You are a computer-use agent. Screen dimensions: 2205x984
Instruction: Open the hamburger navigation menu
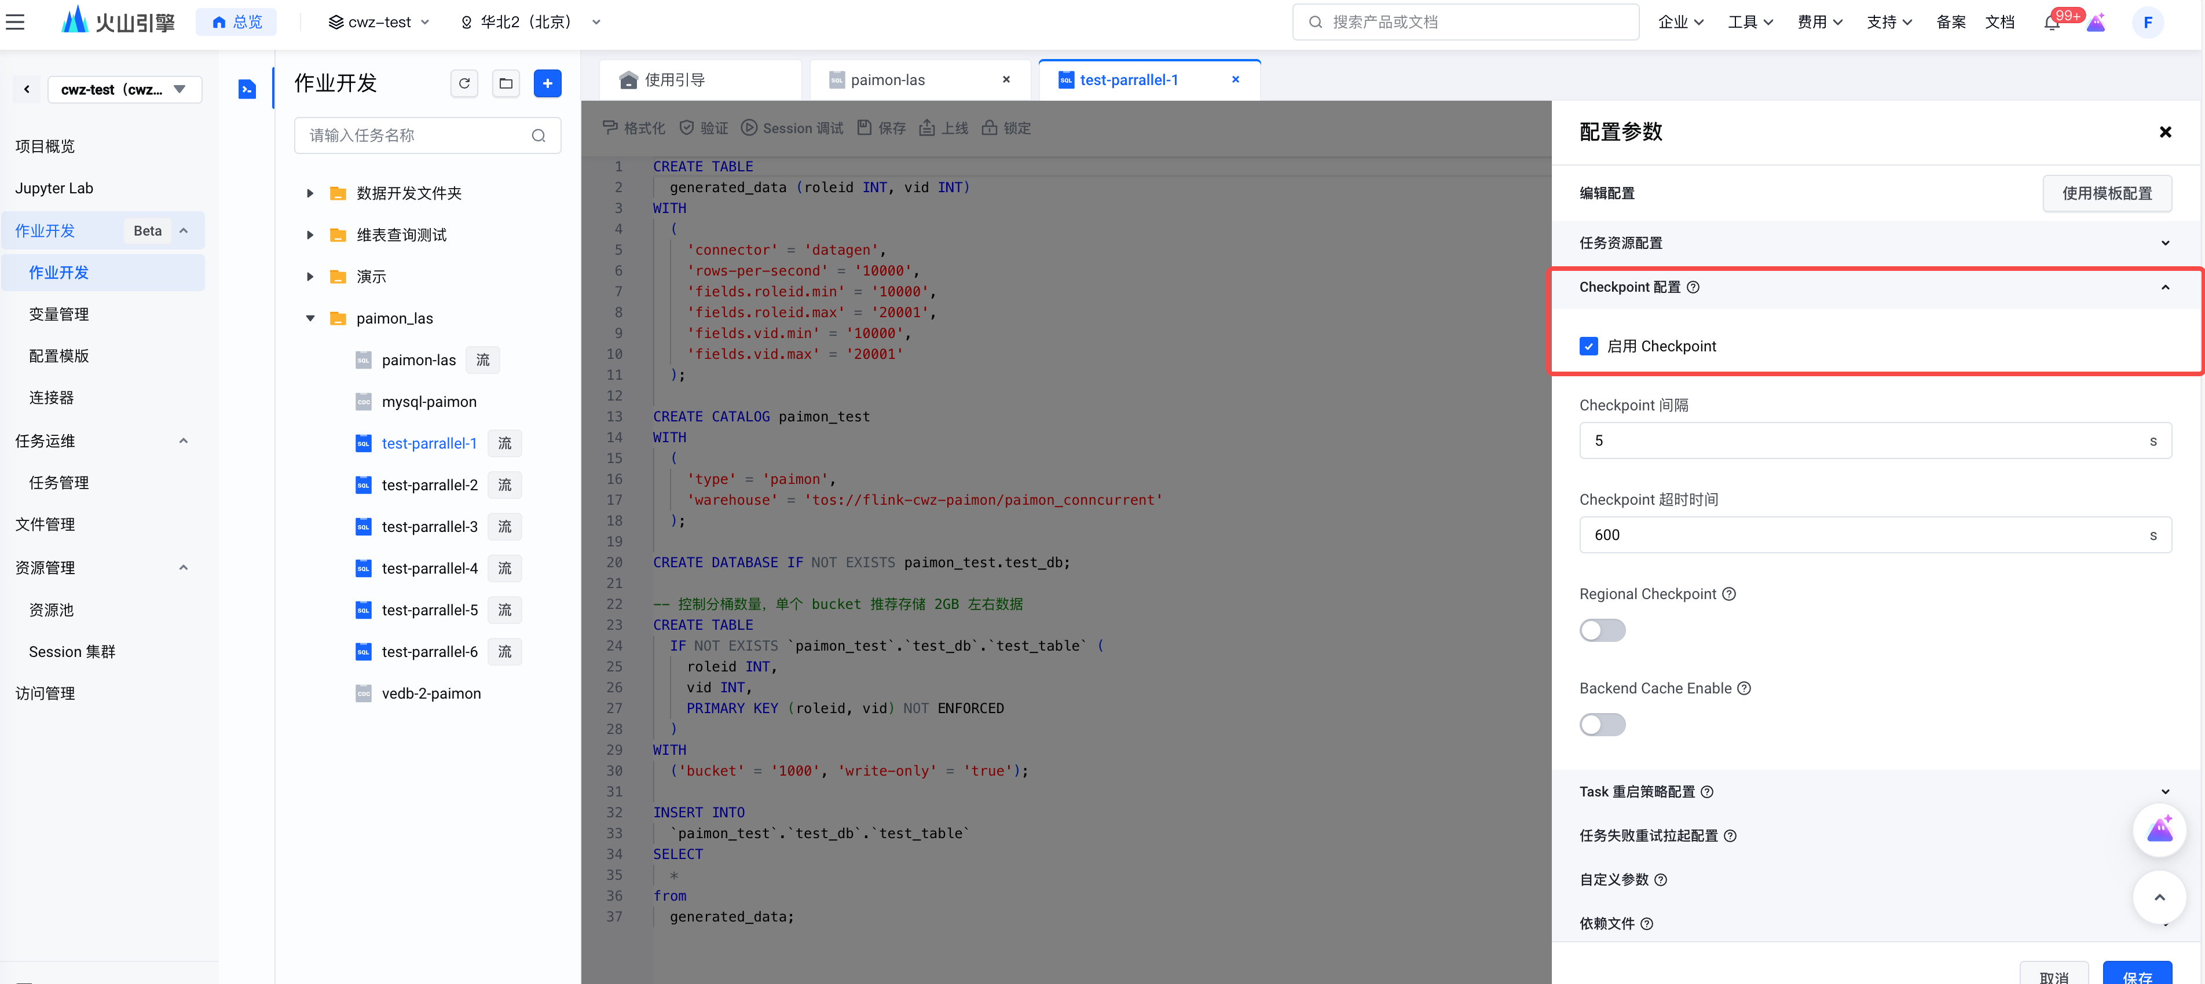tap(16, 22)
